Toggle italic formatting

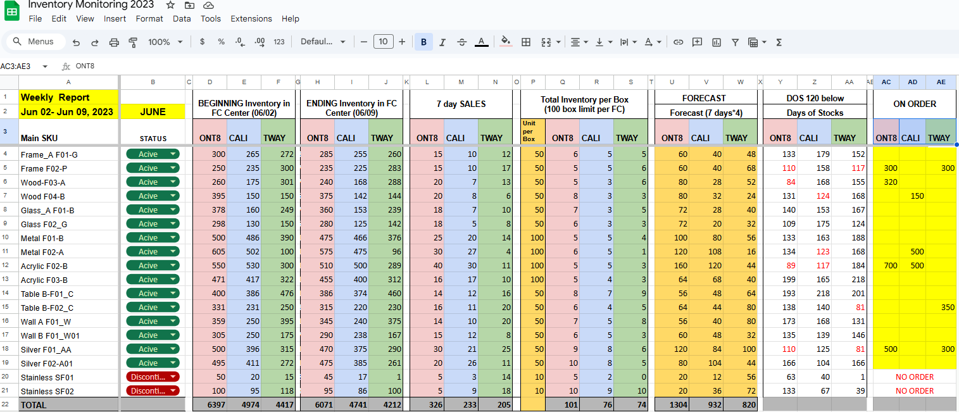tap(442, 42)
